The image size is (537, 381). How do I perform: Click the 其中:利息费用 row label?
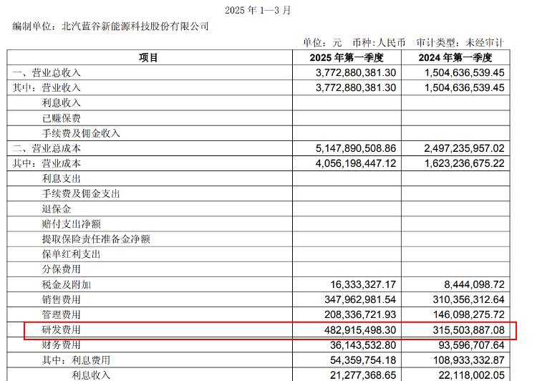(76, 360)
